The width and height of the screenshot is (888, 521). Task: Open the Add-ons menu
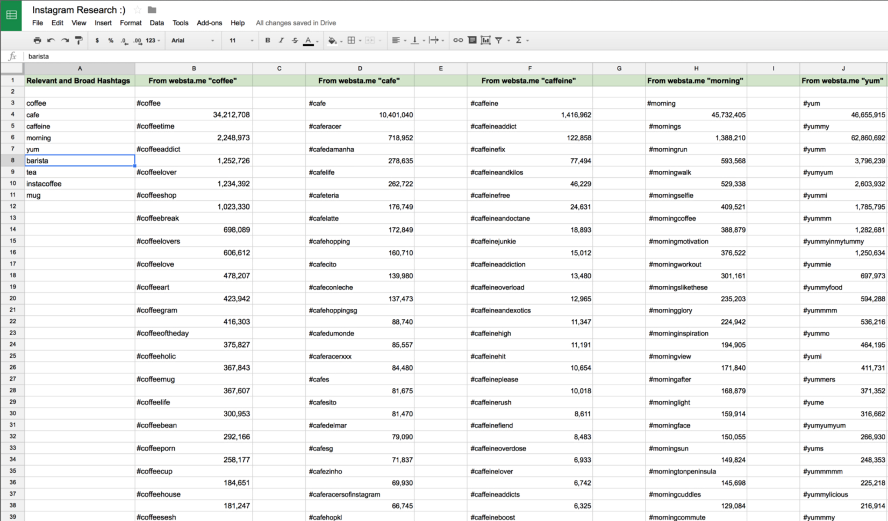coord(209,23)
